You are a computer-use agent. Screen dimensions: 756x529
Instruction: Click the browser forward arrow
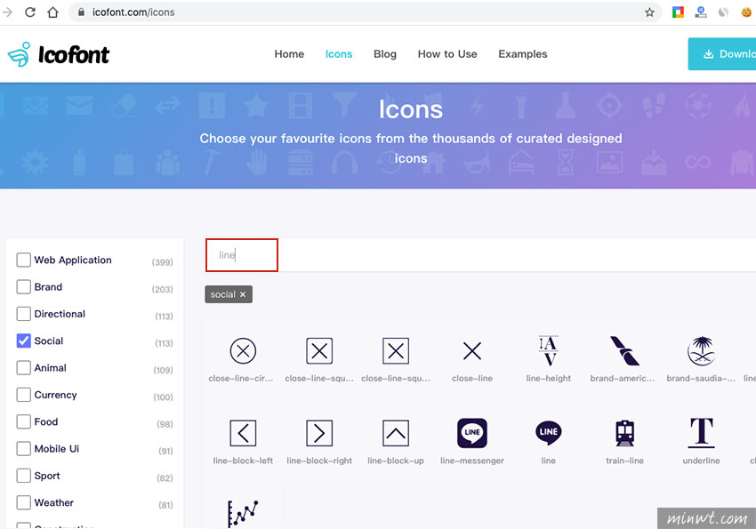click(7, 12)
